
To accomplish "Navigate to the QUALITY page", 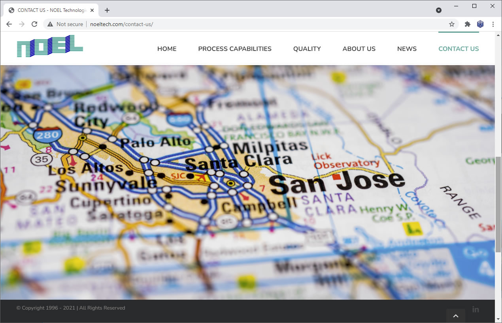I will point(307,49).
